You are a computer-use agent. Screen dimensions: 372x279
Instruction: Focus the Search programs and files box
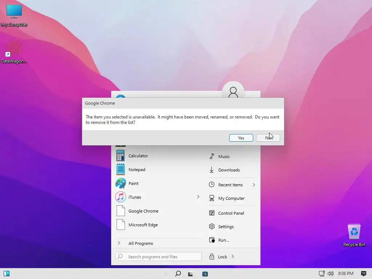point(158,256)
